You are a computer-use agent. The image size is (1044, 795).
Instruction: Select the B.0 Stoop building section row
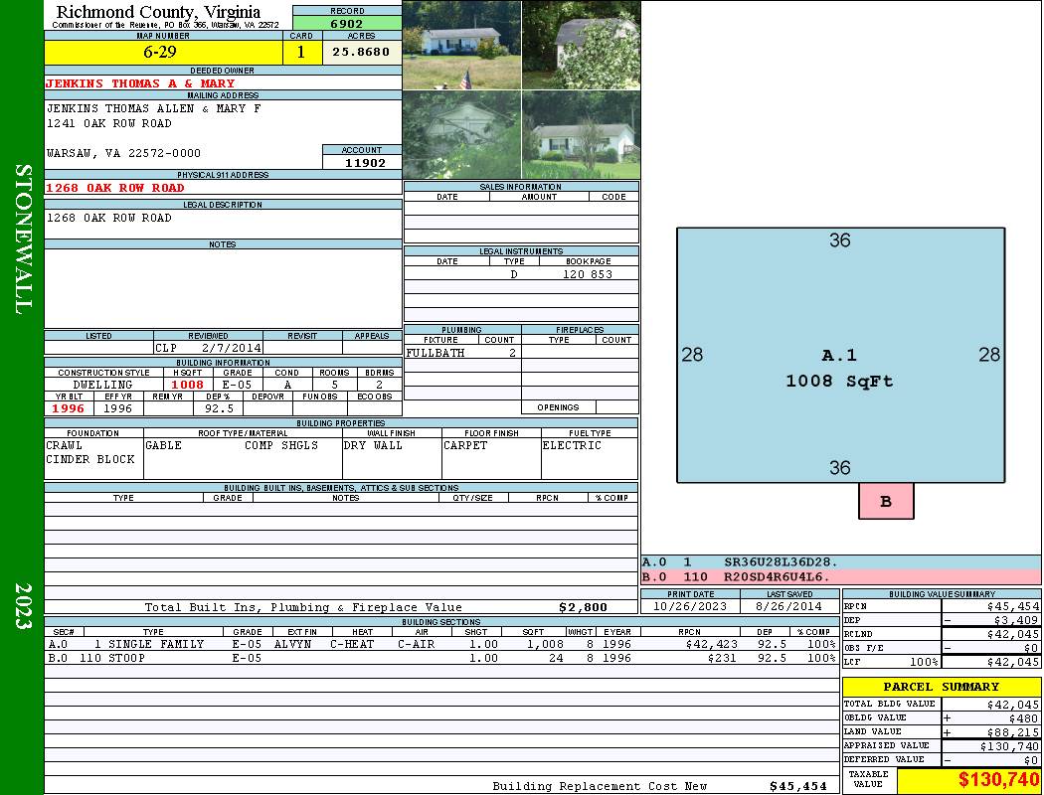(x=439, y=658)
